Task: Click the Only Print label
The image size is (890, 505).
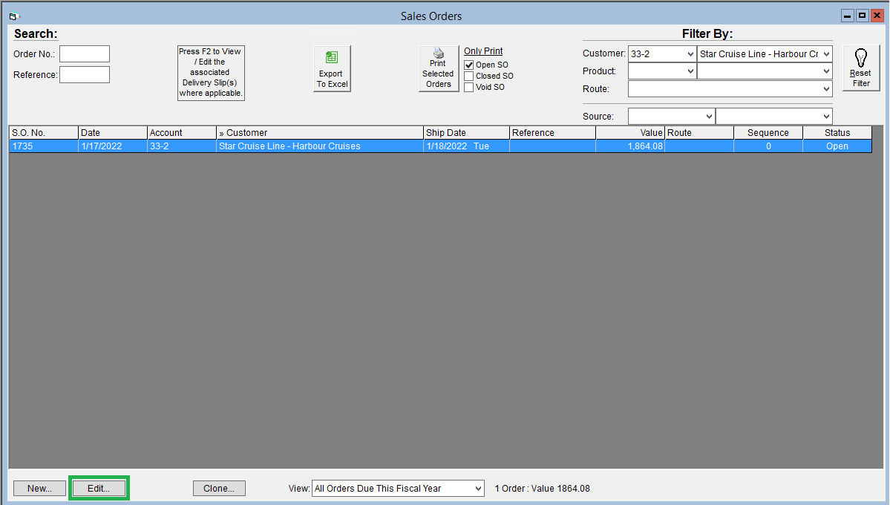Action: (x=483, y=51)
